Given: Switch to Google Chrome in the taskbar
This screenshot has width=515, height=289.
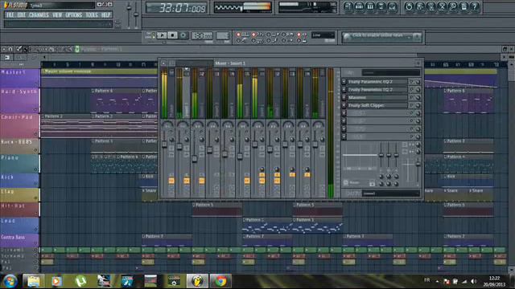Looking at the screenshot, I should 220,281.
